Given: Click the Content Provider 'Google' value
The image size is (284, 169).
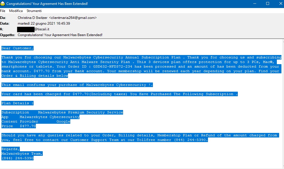Looking at the screenshot, I should click(x=63, y=121).
